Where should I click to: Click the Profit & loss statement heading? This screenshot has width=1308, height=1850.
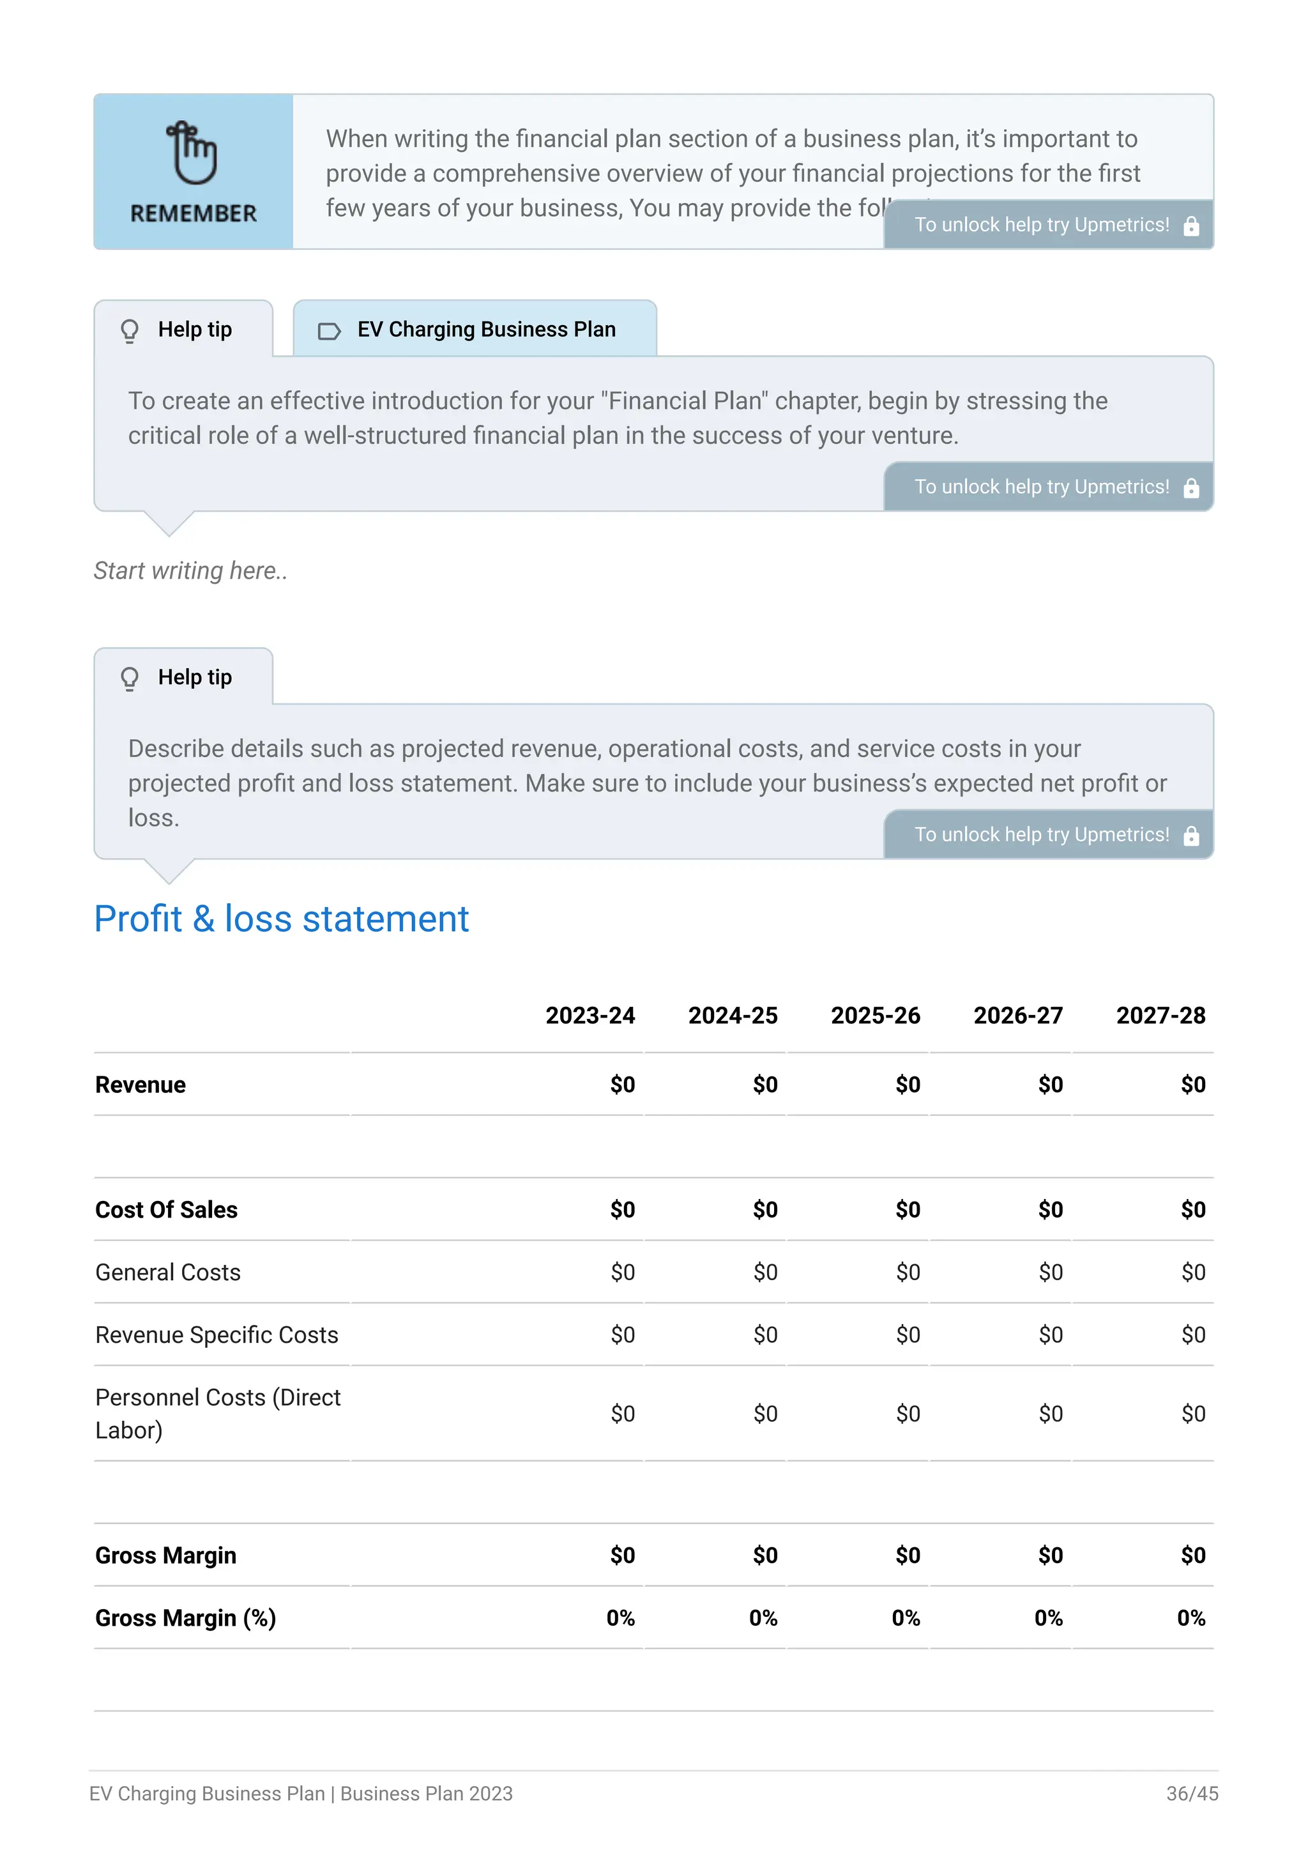pos(281,919)
